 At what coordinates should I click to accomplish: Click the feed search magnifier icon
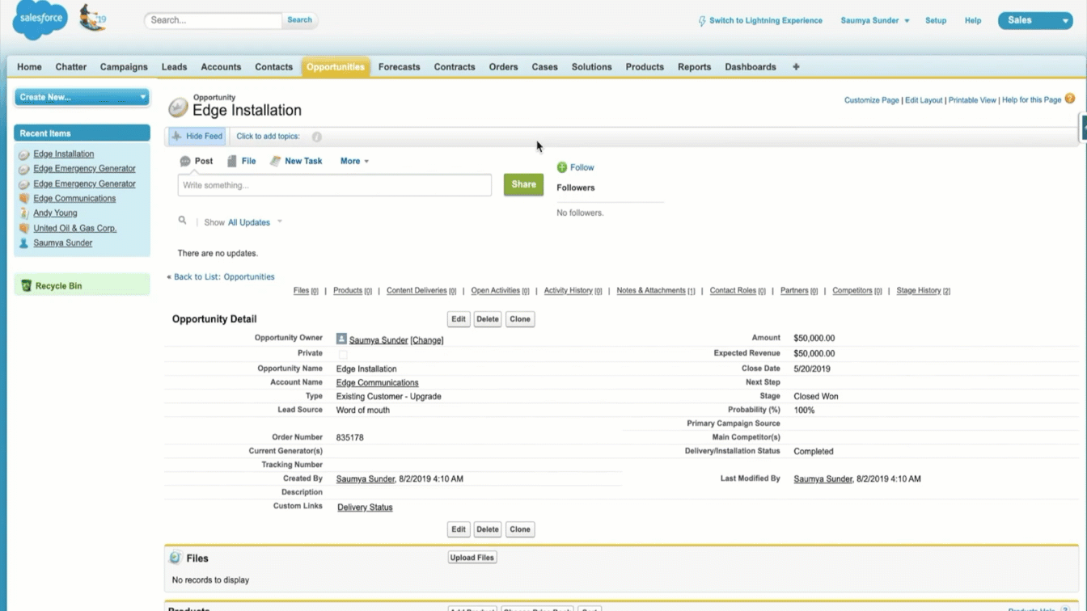tap(182, 220)
